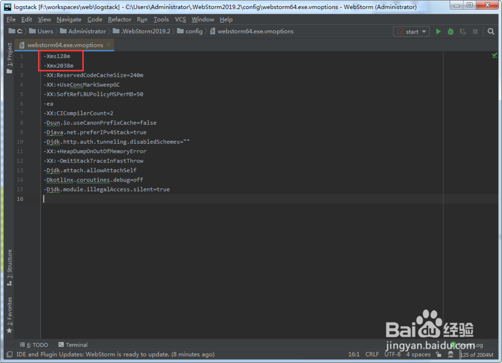Open the Edit menu
The height and width of the screenshot is (363, 502).
tap(27, 19)
